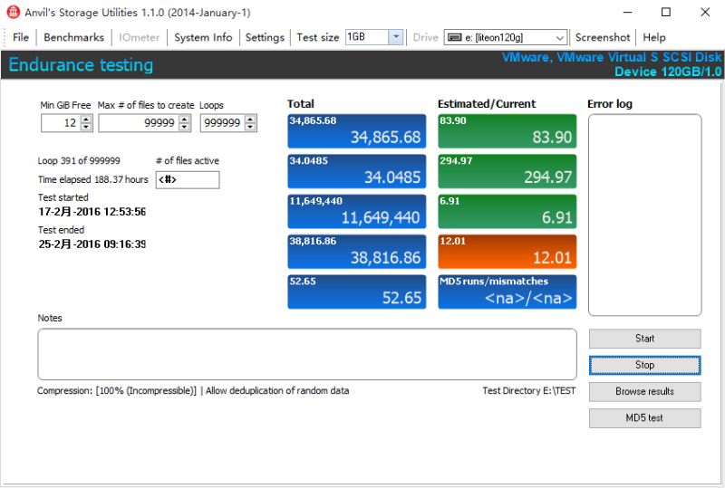725x488 pixels.
Task: Open the Settings menu
Action: (265, 37)
